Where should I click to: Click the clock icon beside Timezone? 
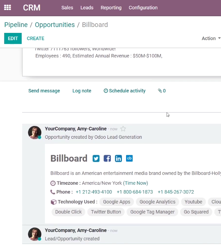point(53,183)
